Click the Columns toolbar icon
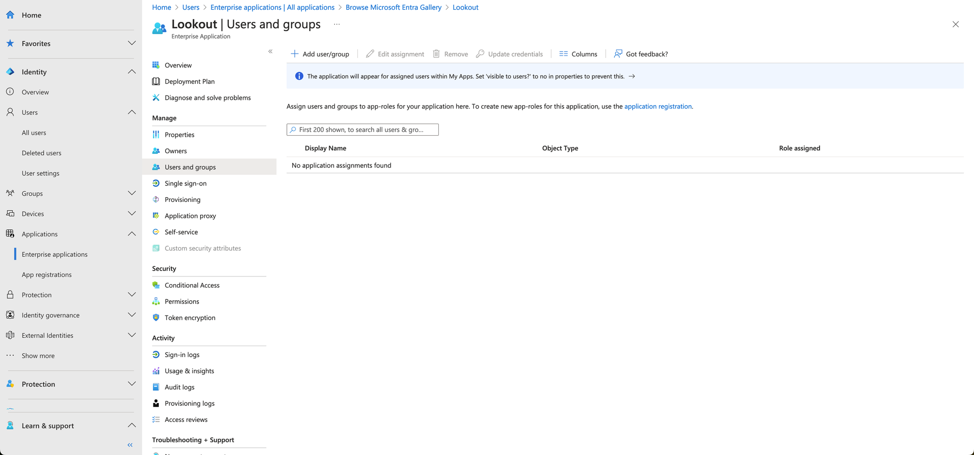The height and width of the screenshot is (455, 974). (563, 54)
